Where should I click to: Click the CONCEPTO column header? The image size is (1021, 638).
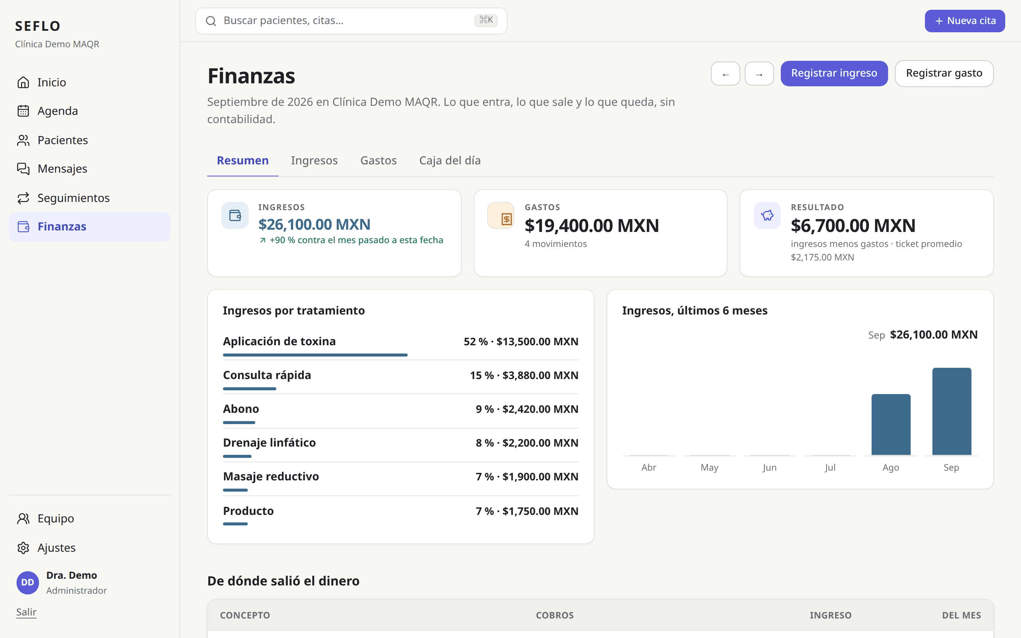245,615
